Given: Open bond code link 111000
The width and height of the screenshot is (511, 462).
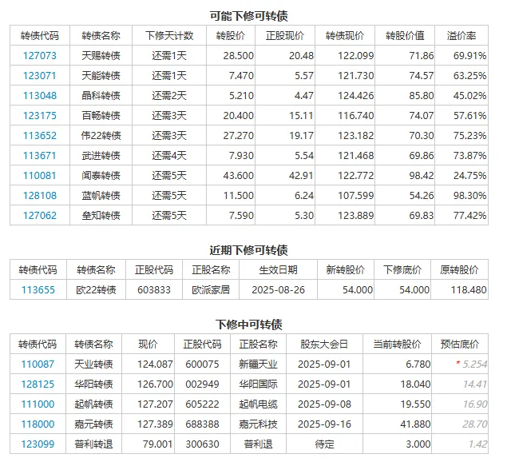Looking at the screenshot, I should (x=38, y=404).
